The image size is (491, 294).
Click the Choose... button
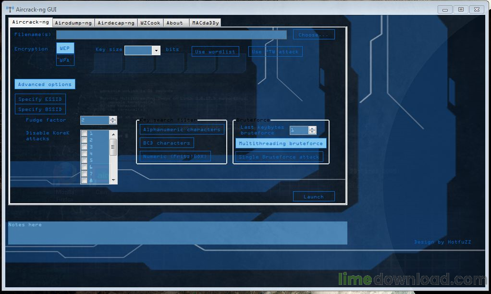[x=314, y=34]
